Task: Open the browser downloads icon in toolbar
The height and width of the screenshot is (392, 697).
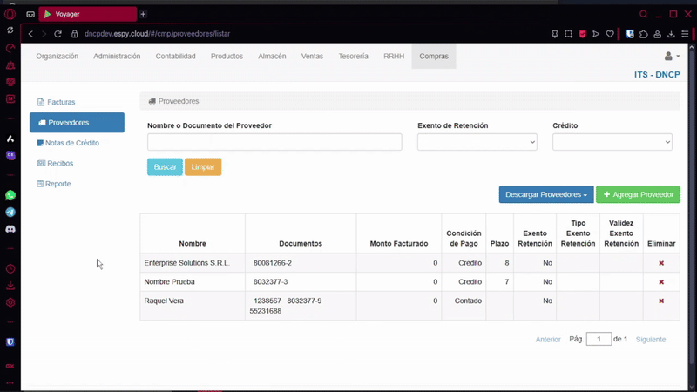Action: click(673, 34)
